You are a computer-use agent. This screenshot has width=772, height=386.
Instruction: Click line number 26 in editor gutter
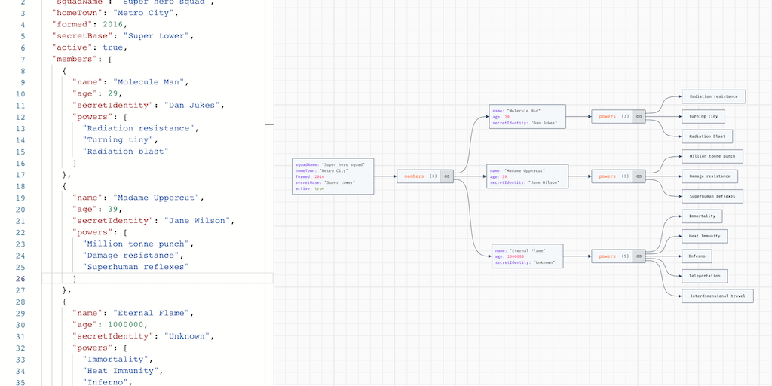pos(22,279)
